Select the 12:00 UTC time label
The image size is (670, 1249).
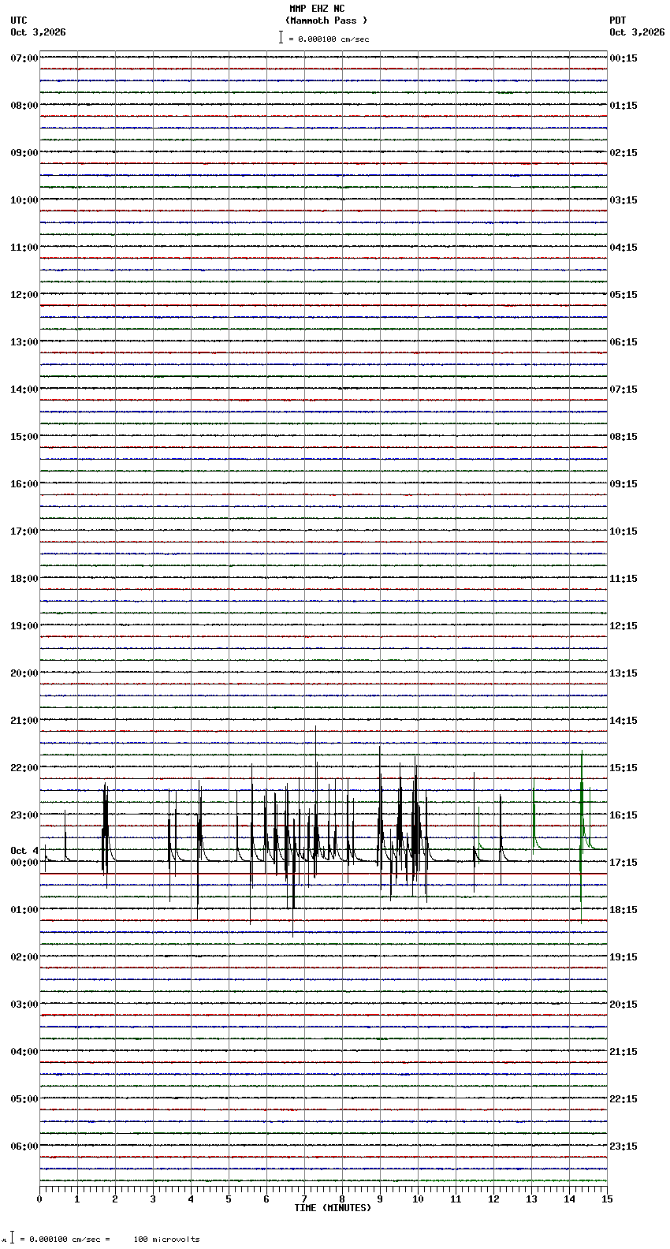24,295
